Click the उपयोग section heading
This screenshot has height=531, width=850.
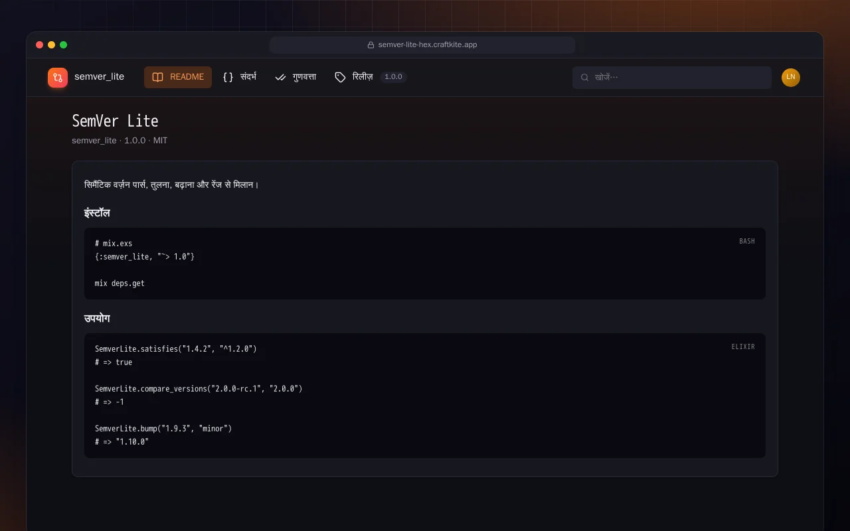pos(97,319)
